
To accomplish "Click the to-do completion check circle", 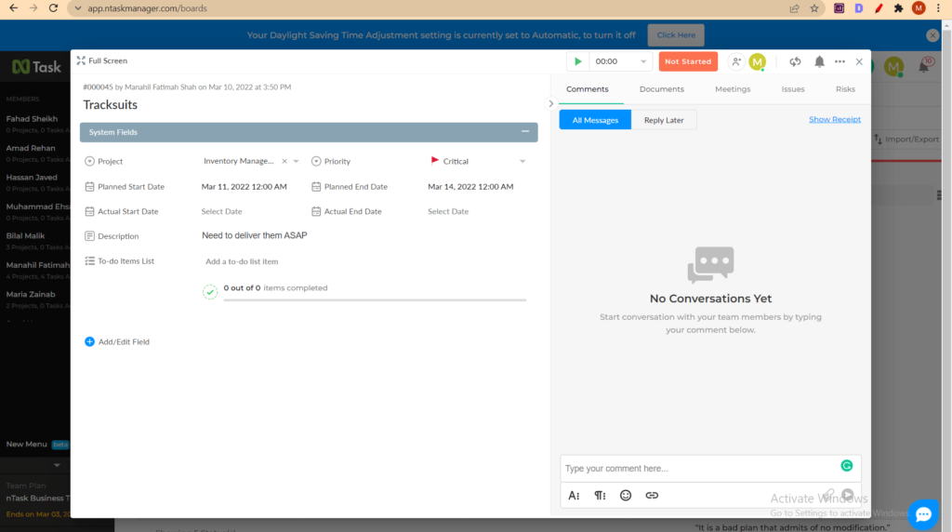I will tap(209, 292).
